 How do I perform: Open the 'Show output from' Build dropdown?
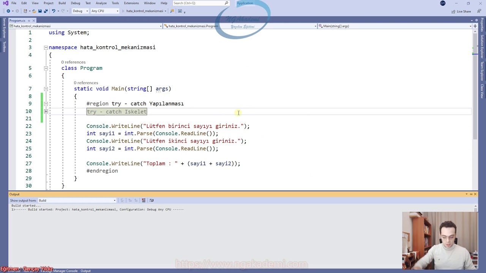[77, 200]
